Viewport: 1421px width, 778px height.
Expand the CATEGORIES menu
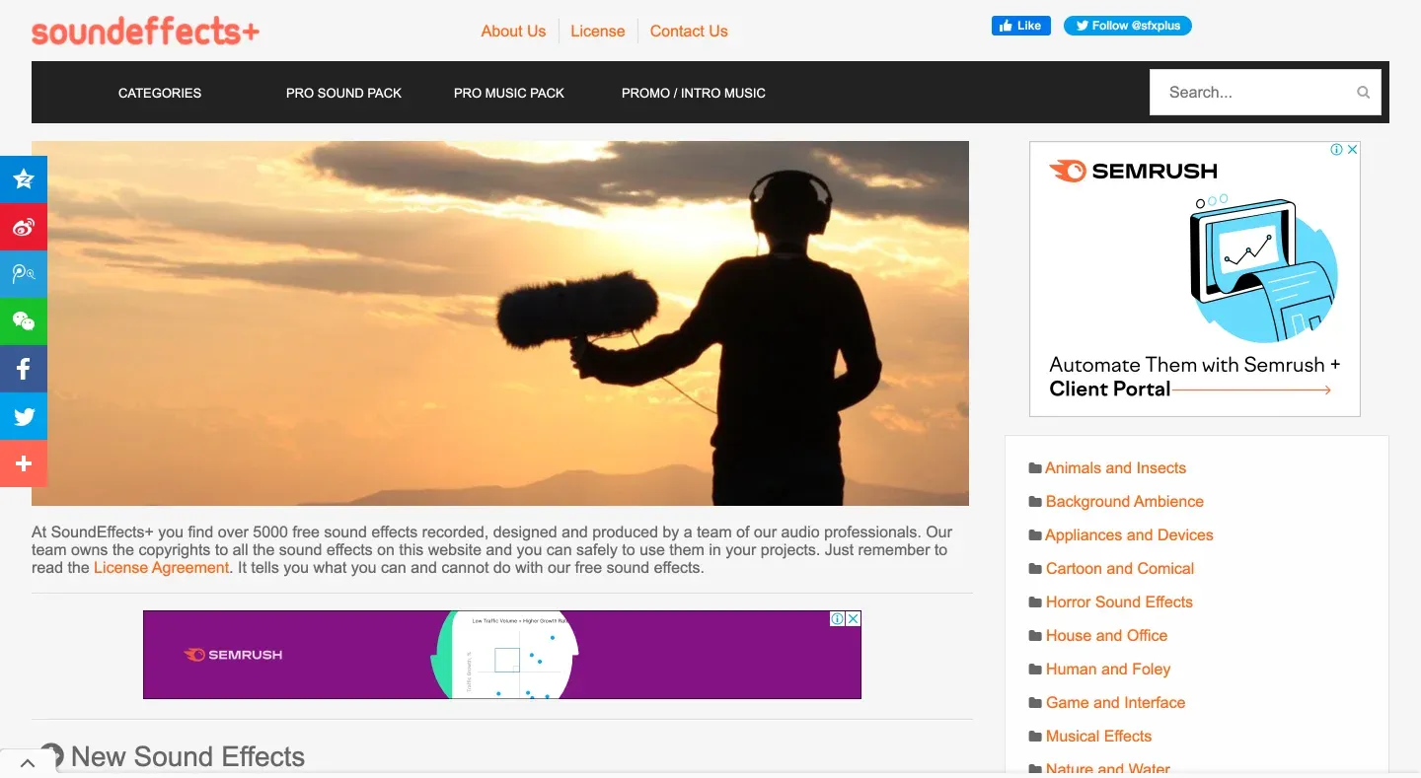(x=160, y=93)
